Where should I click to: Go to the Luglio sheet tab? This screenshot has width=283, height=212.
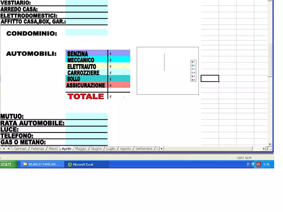click(111, 149)
